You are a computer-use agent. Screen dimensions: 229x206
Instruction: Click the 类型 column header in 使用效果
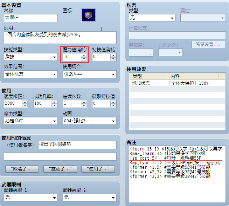[148, 76]
